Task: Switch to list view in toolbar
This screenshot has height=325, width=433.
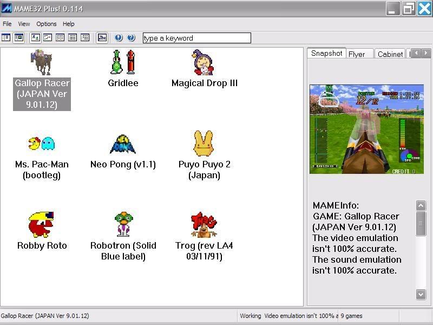Action: coord(60,37)
